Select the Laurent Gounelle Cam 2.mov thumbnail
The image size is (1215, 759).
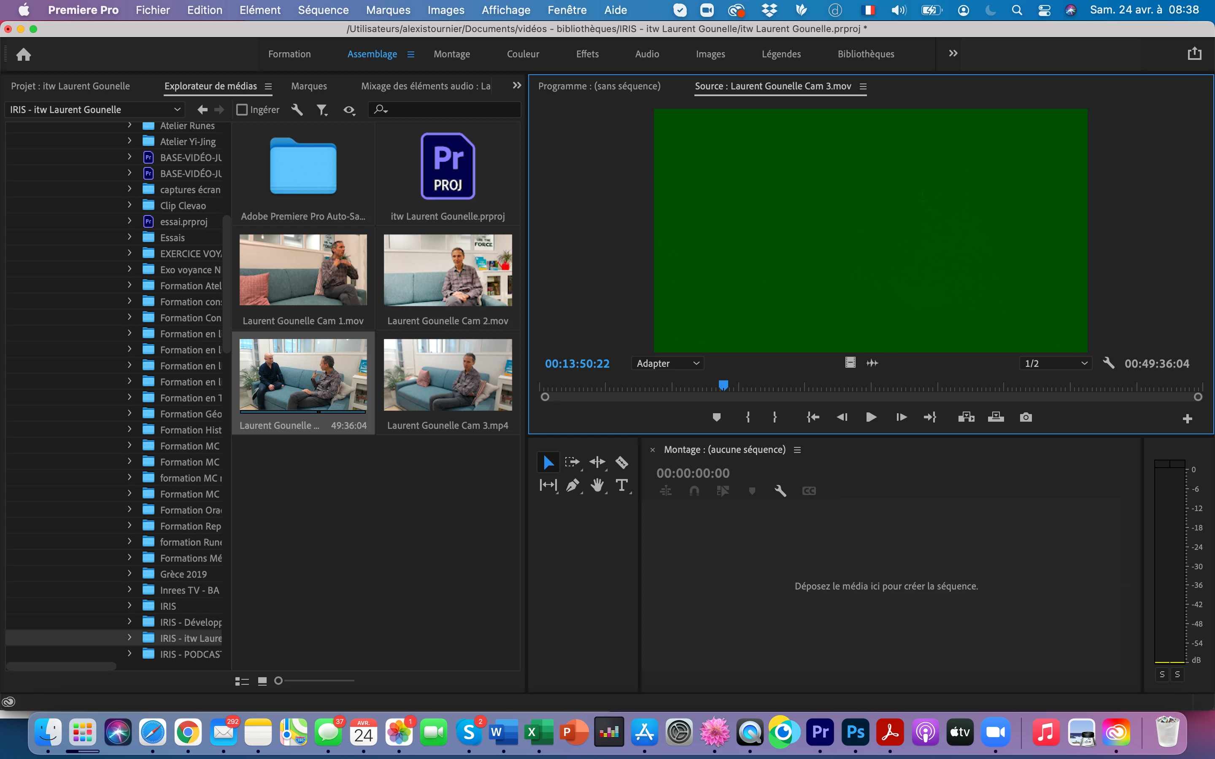(447, 271)
